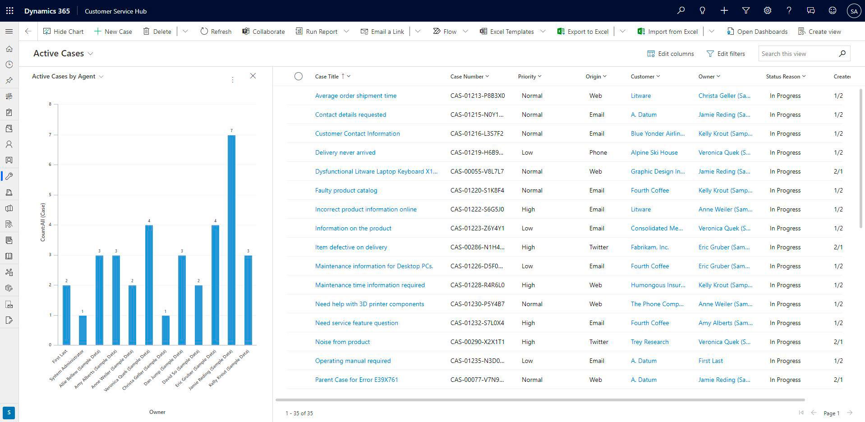The height and width of the screenshot is (422, 865).
Task: Open the Flow menu
Action: [x=450, y=31]
